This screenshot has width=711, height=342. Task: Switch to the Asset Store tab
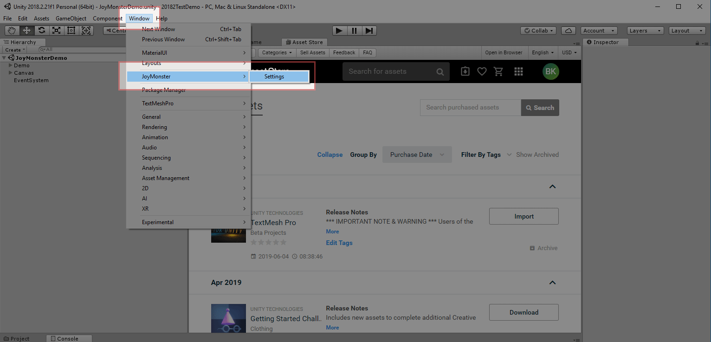tap(304, 42)
